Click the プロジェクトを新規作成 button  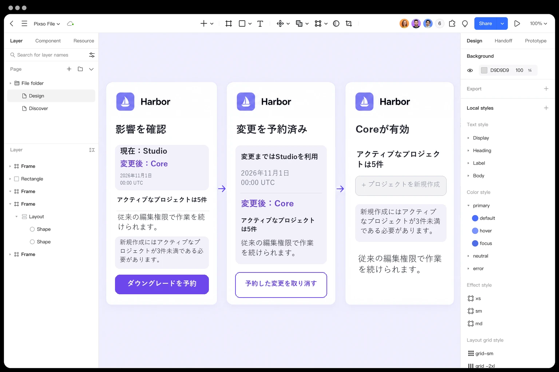(x=401, y=186)
